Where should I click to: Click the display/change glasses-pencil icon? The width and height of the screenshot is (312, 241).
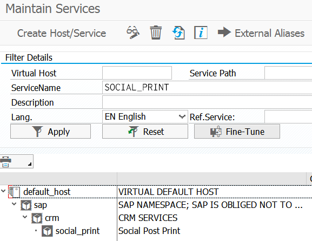pyautogui.click(x=133, y=32)
